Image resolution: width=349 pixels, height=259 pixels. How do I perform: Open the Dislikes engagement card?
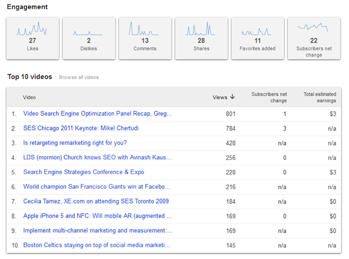tap(89, 38)
